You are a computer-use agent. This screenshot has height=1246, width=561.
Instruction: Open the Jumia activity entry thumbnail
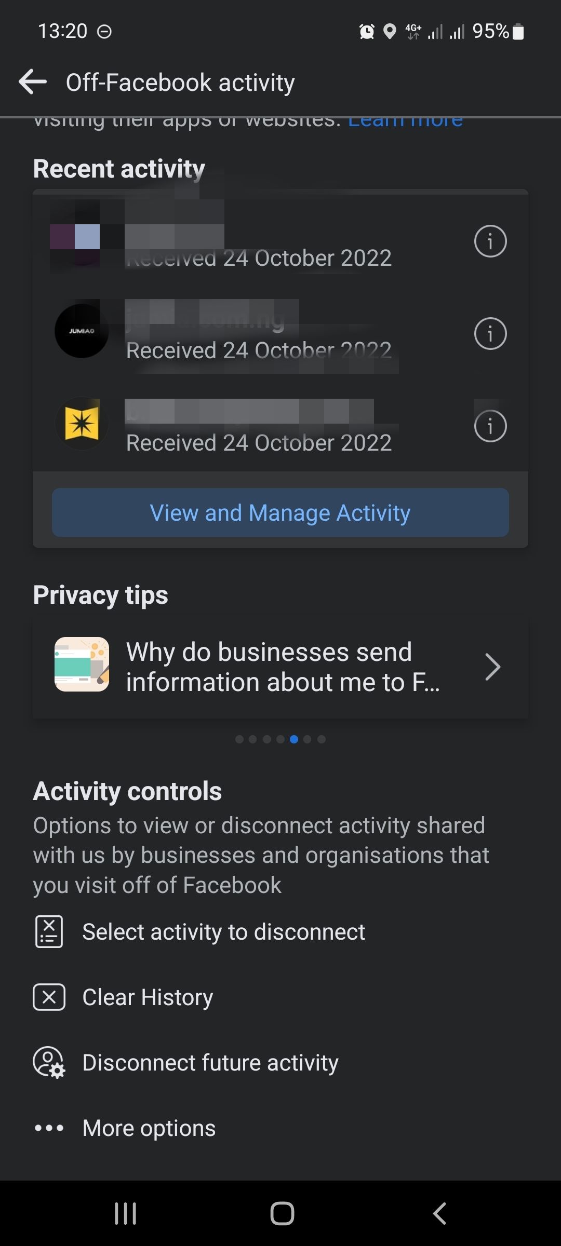point(82,331)
